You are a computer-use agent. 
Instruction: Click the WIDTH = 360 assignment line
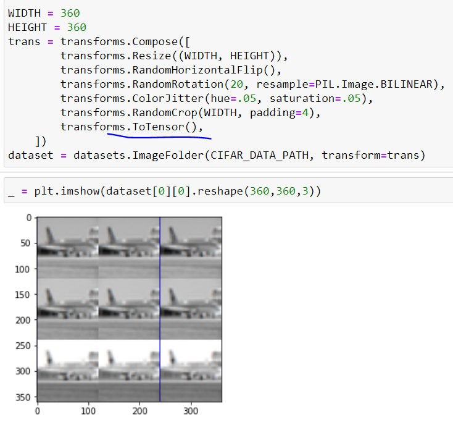click(x=44, y=13)
